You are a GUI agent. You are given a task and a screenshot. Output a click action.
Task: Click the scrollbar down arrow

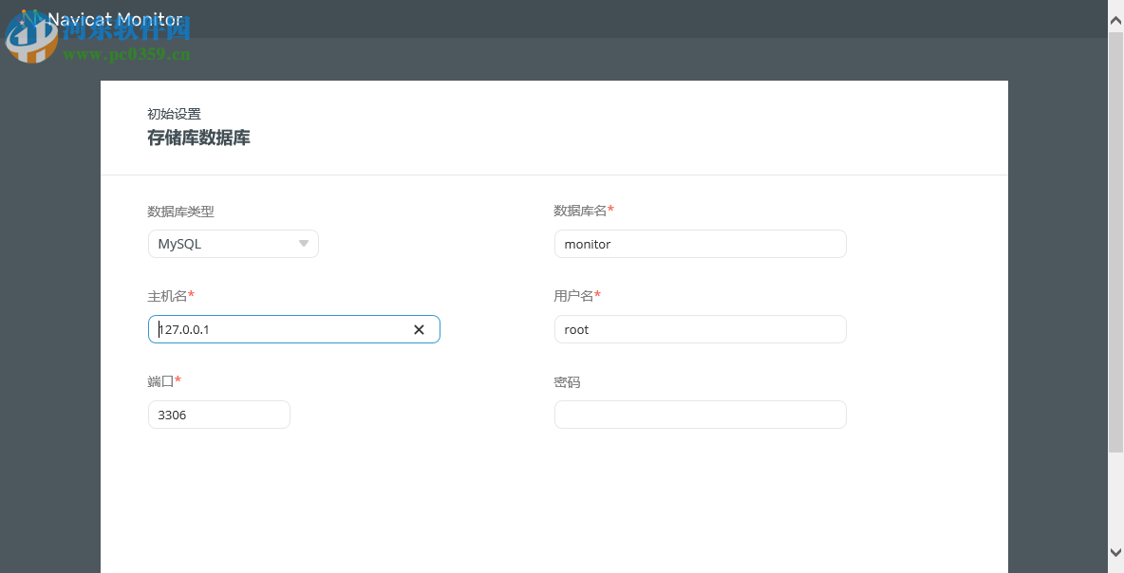click(1114, 551)
